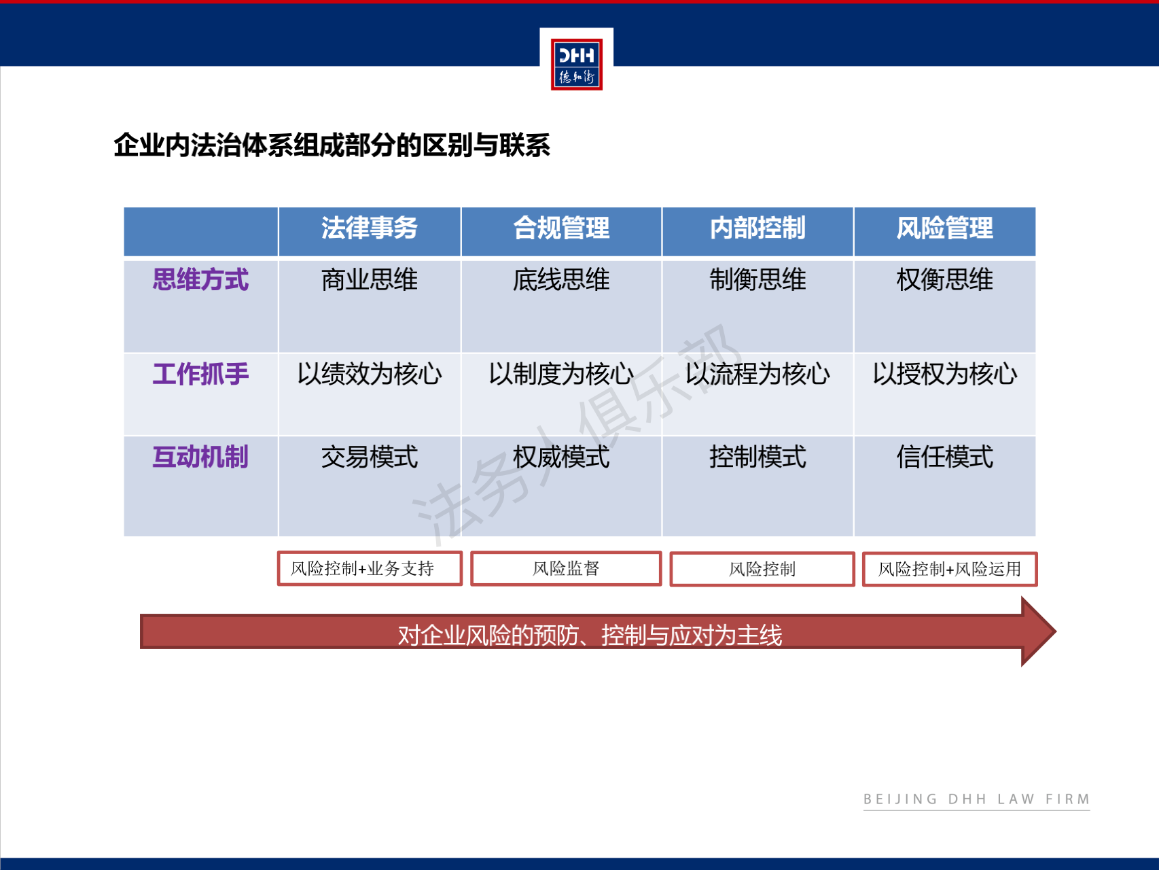Click the 法律事务 column header
Image resolution: width=1159 pixels, height=870 pixels.
tap(370, 232)
